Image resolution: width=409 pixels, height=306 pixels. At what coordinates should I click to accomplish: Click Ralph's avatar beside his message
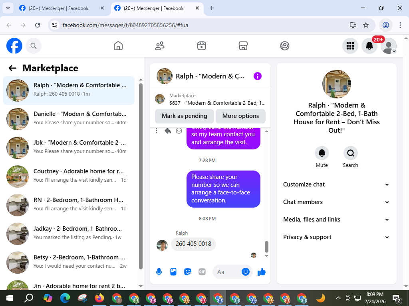coord(162,245)
